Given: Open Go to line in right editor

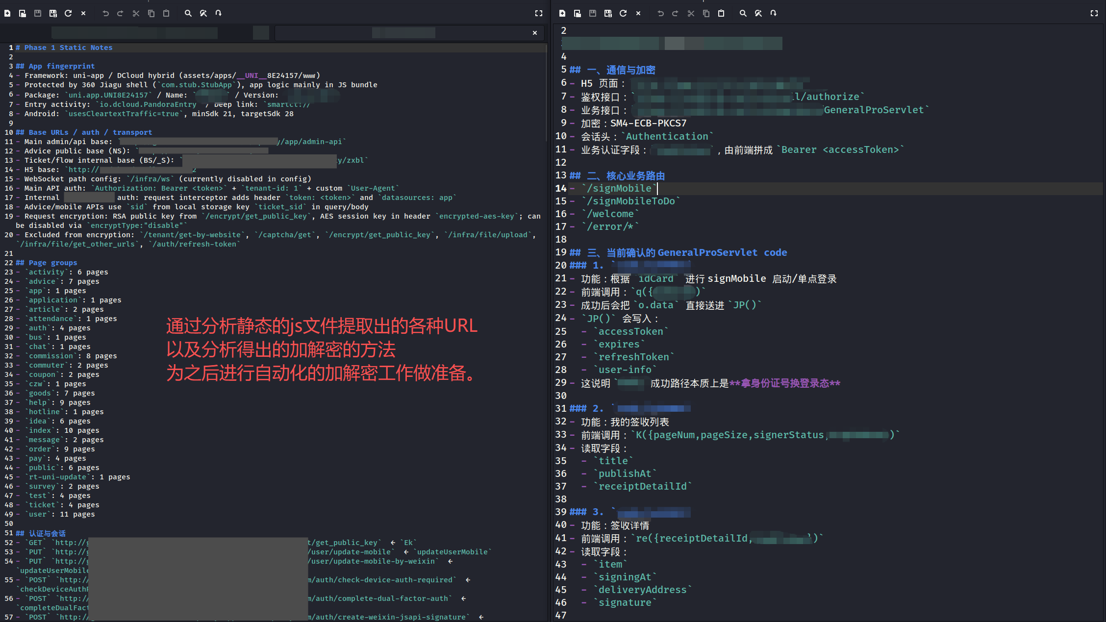Looking at the screenshot, I should click(773, 13).
